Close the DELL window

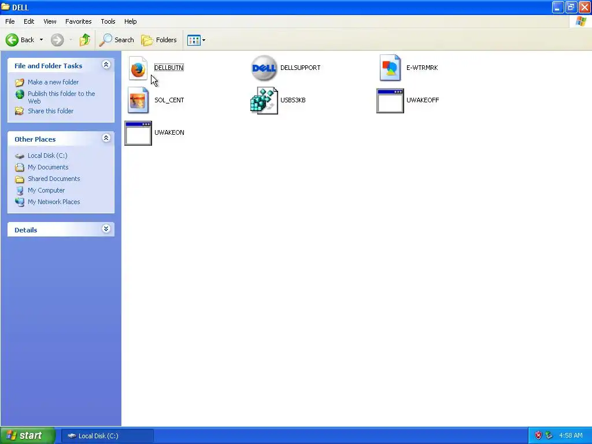pos(584,7)
